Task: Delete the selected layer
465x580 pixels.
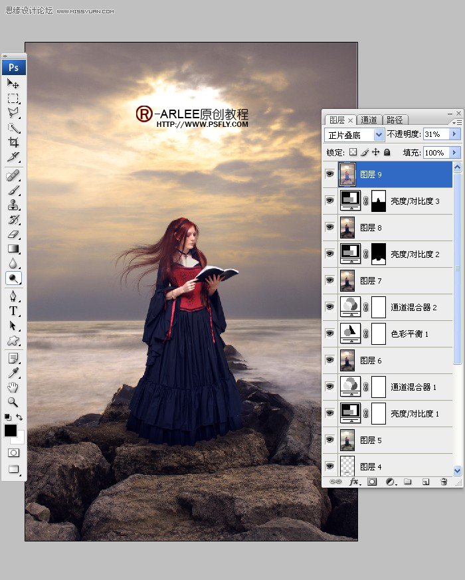Action: tap(444, 482)
